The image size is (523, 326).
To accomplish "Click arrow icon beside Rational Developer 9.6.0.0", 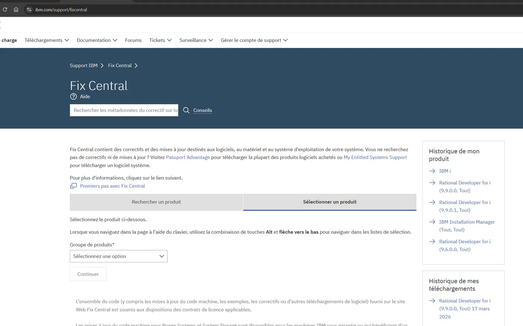I will (x=432, y=242).
